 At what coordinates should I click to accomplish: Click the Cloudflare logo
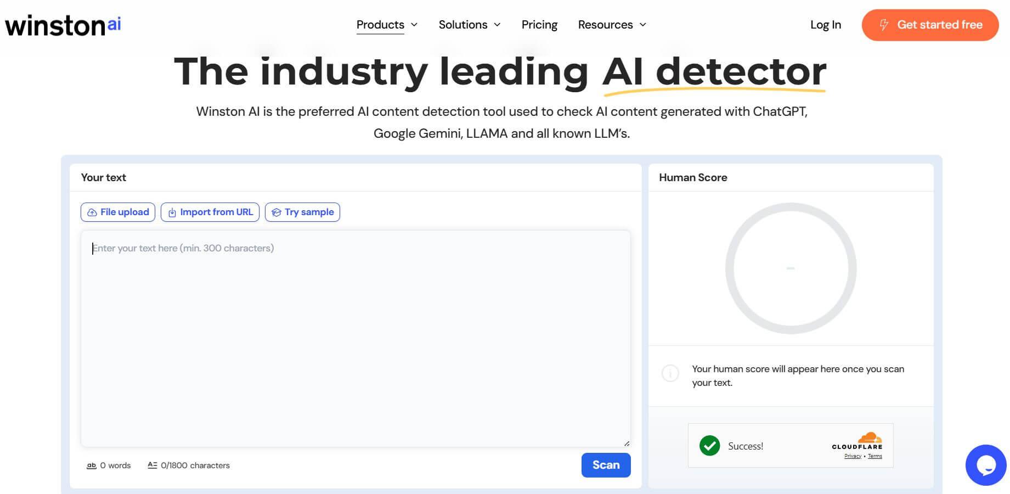857,441
